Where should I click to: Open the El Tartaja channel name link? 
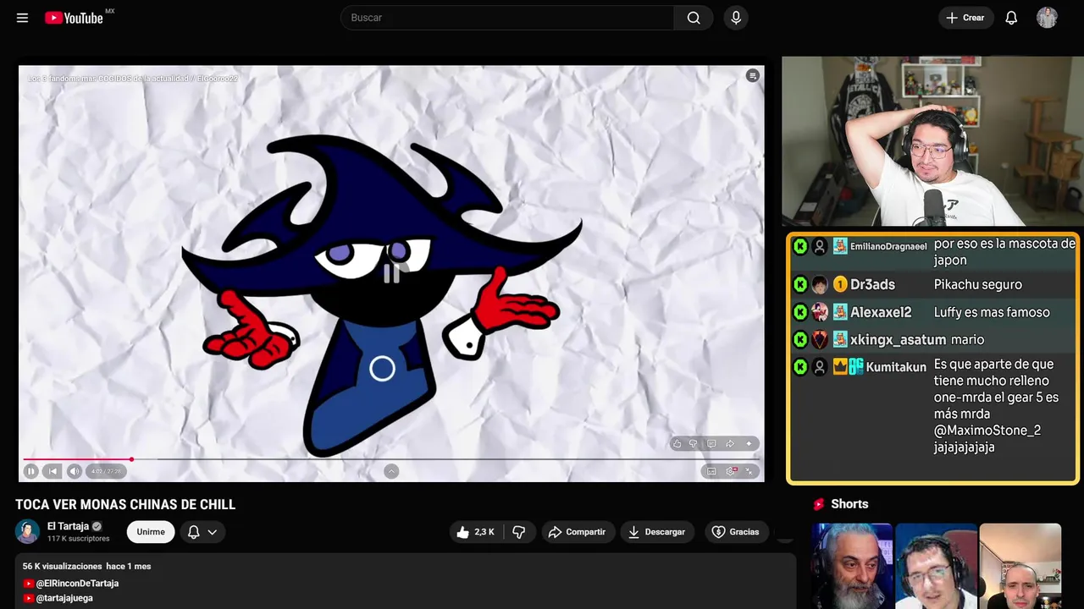[x=68, y=526]
